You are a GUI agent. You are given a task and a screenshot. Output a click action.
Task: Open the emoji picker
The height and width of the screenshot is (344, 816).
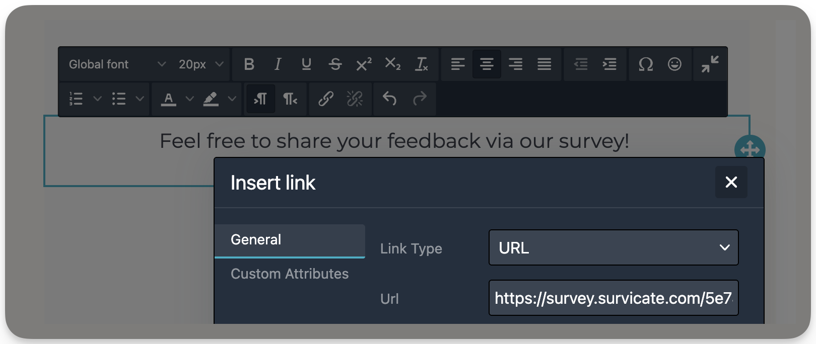pyautogui.click(x=675, y=64)
